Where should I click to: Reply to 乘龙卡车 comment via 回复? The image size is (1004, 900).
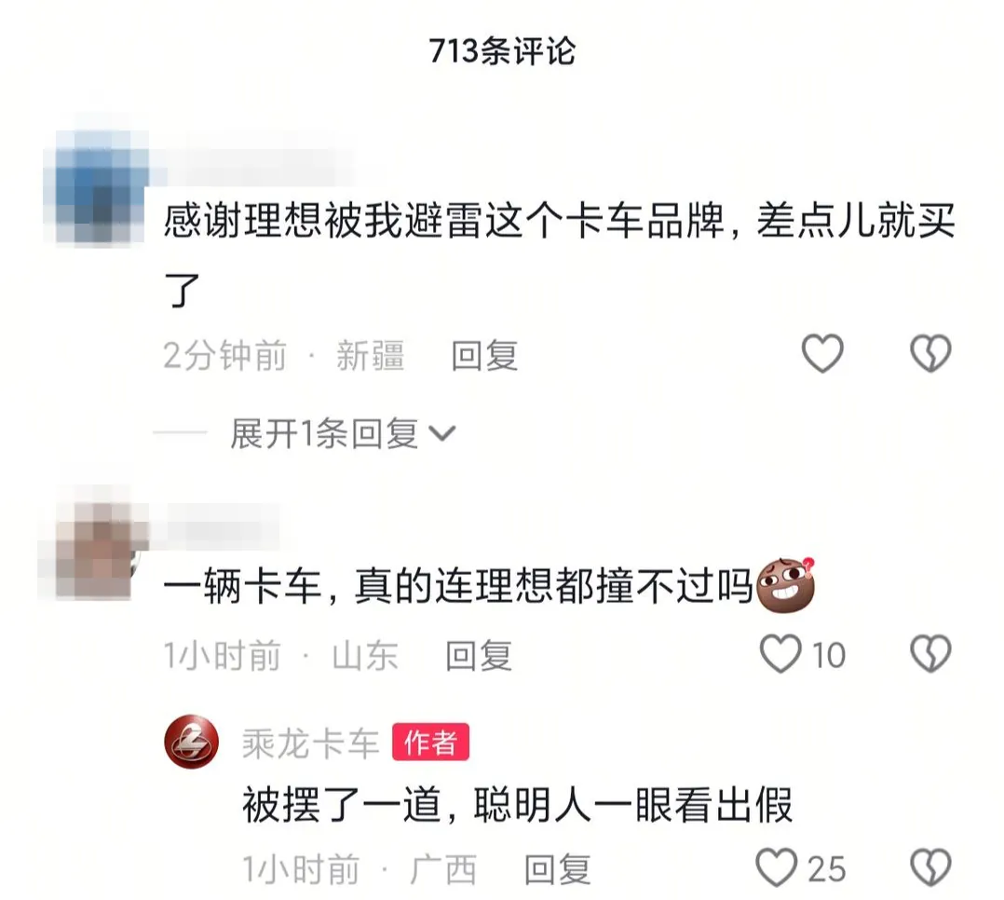(558, 869)
